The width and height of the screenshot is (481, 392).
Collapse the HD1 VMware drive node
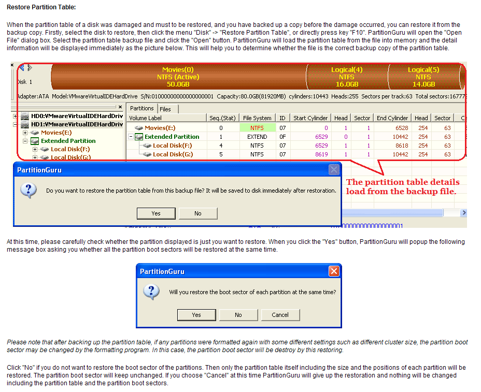tap(15, 124)
